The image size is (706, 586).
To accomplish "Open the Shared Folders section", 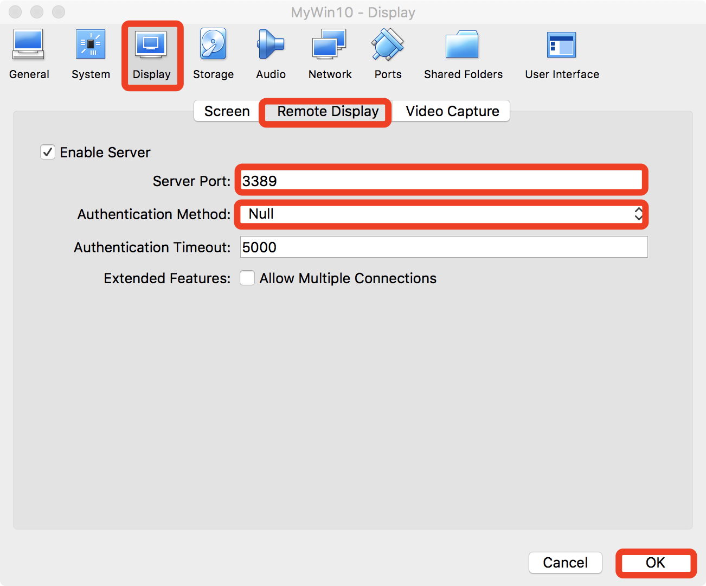I will click(463, 54).
